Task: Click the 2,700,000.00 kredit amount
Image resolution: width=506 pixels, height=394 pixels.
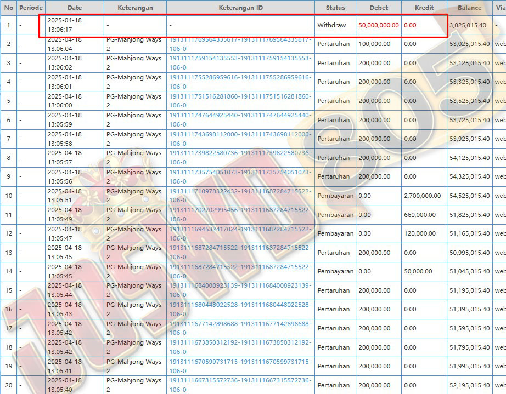Action: tap(422, 196)
